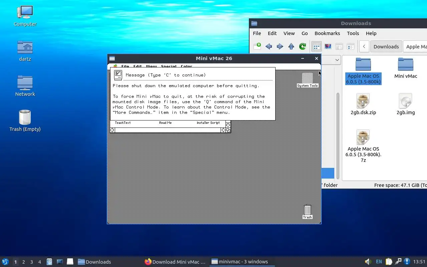
Task: Open Tools menu in Downloads window
Action: [x=353, y=33]
